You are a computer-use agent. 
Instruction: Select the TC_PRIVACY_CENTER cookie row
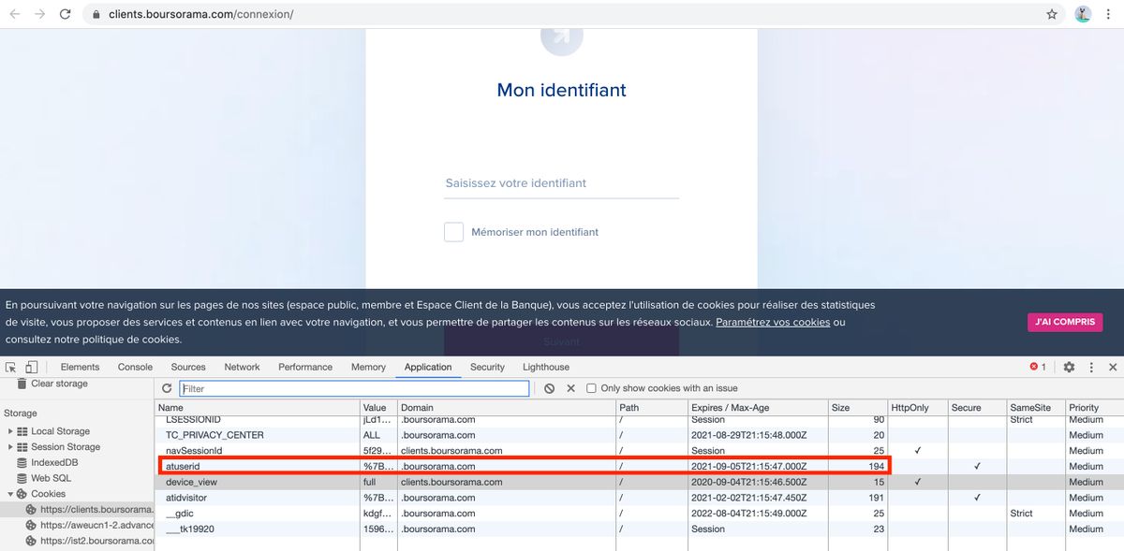coord(639,435)
